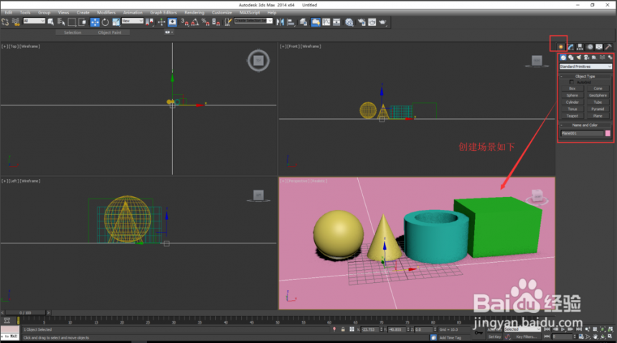Click the Bind to Space Warp icon
The height and width of the screenshot is (343, 617).
(x=16, y=22)
